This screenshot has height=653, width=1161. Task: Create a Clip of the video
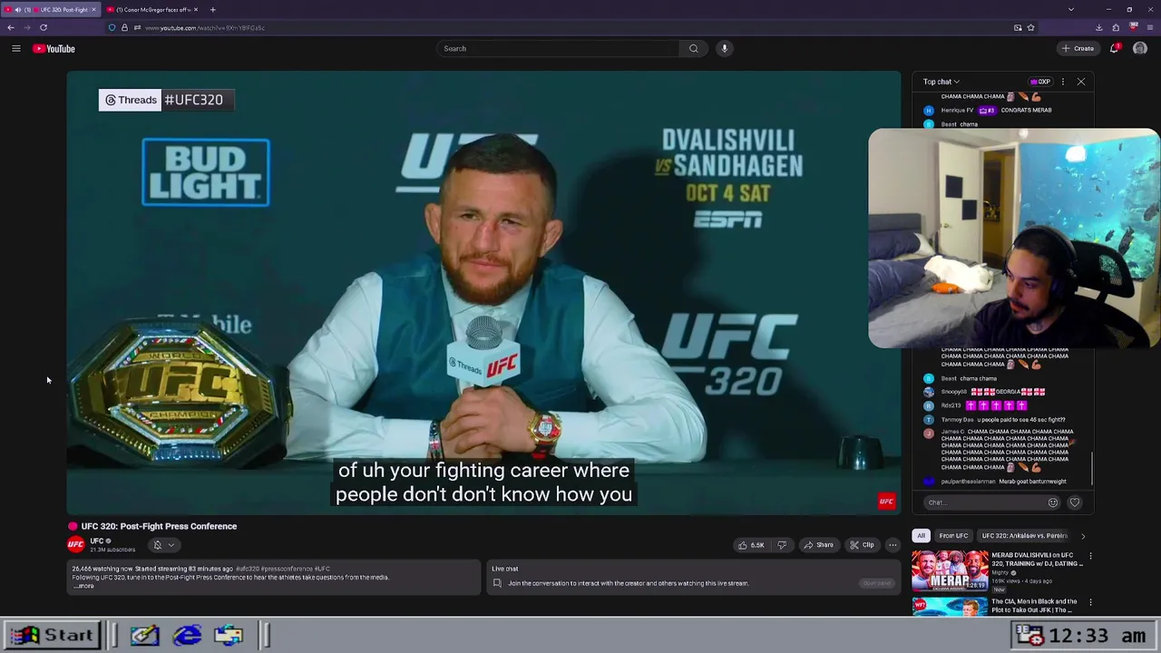[862, 545]
